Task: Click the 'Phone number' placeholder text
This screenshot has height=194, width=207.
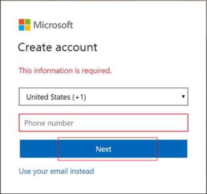Action: (49, 123)
